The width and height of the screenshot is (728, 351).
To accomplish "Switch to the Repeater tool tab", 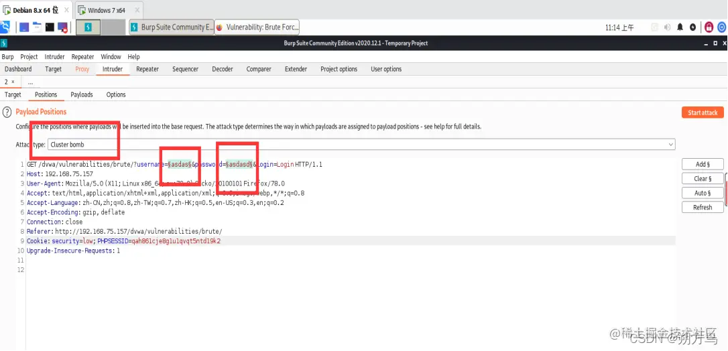I will [147, 69].
